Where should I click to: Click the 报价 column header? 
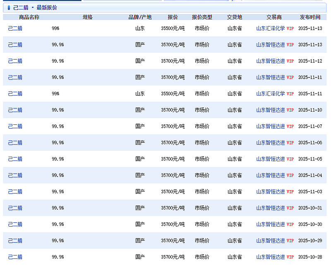tap(173, 17)
